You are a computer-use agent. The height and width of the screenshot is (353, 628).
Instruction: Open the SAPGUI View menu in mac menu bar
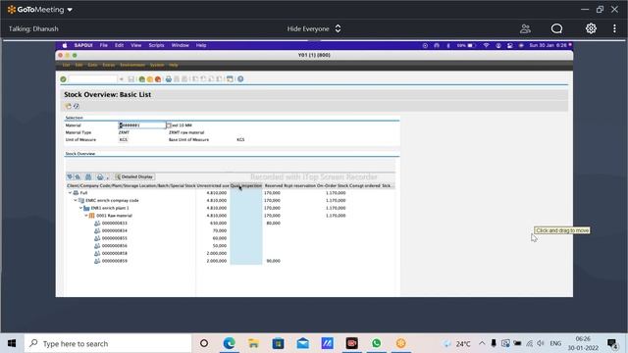(x=136, y=45)
